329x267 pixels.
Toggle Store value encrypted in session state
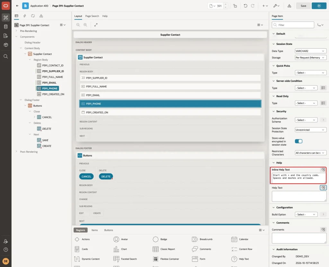pos(298,141)
